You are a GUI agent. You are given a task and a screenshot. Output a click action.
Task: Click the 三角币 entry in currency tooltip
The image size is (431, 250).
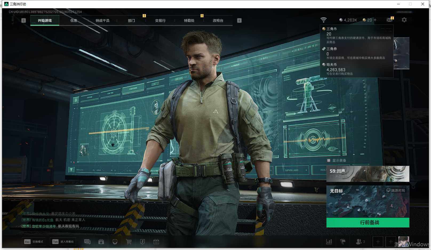tap(357, 35)
